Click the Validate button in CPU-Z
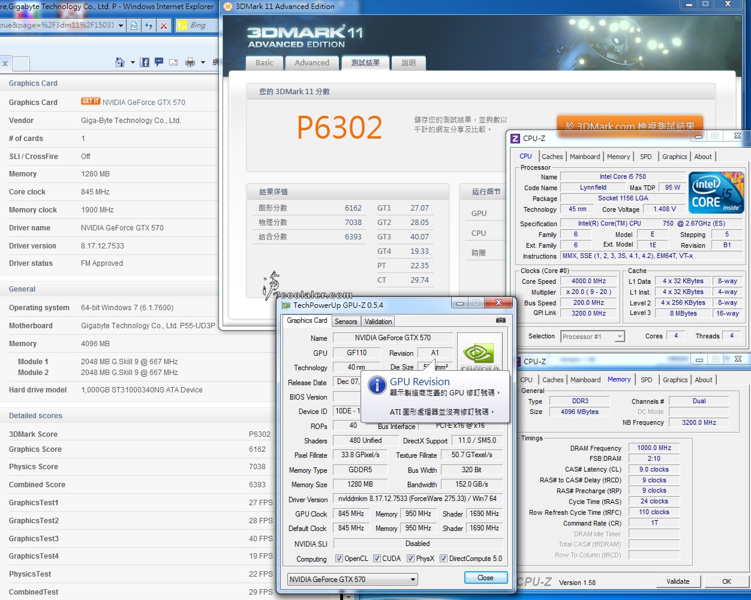The image size is (751, 600). click(678, 581)
